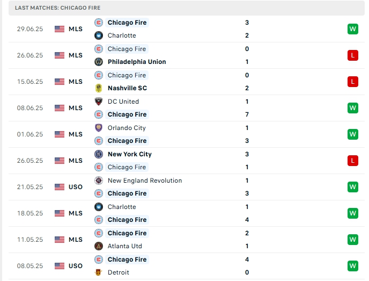The width and height of the screenshot is (369, 281).
Task: Click the Atlanta Utd team crest
Action: 99,246
